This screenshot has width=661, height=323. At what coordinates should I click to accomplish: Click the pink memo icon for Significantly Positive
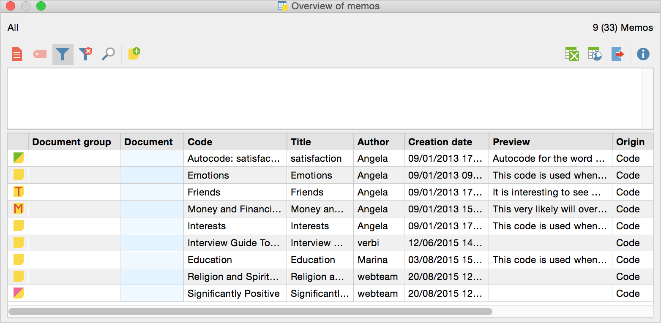[18, 293]
